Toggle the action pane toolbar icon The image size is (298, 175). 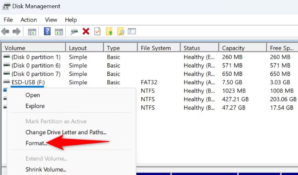[x=59, y=32]
